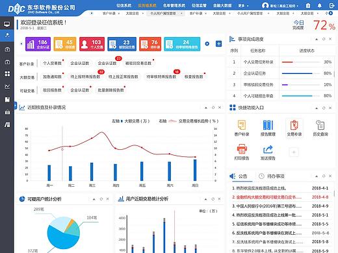338x253 pixels.
Task: Collapse the 可疑用户统计分析 panel
Action: coord(94,199)
